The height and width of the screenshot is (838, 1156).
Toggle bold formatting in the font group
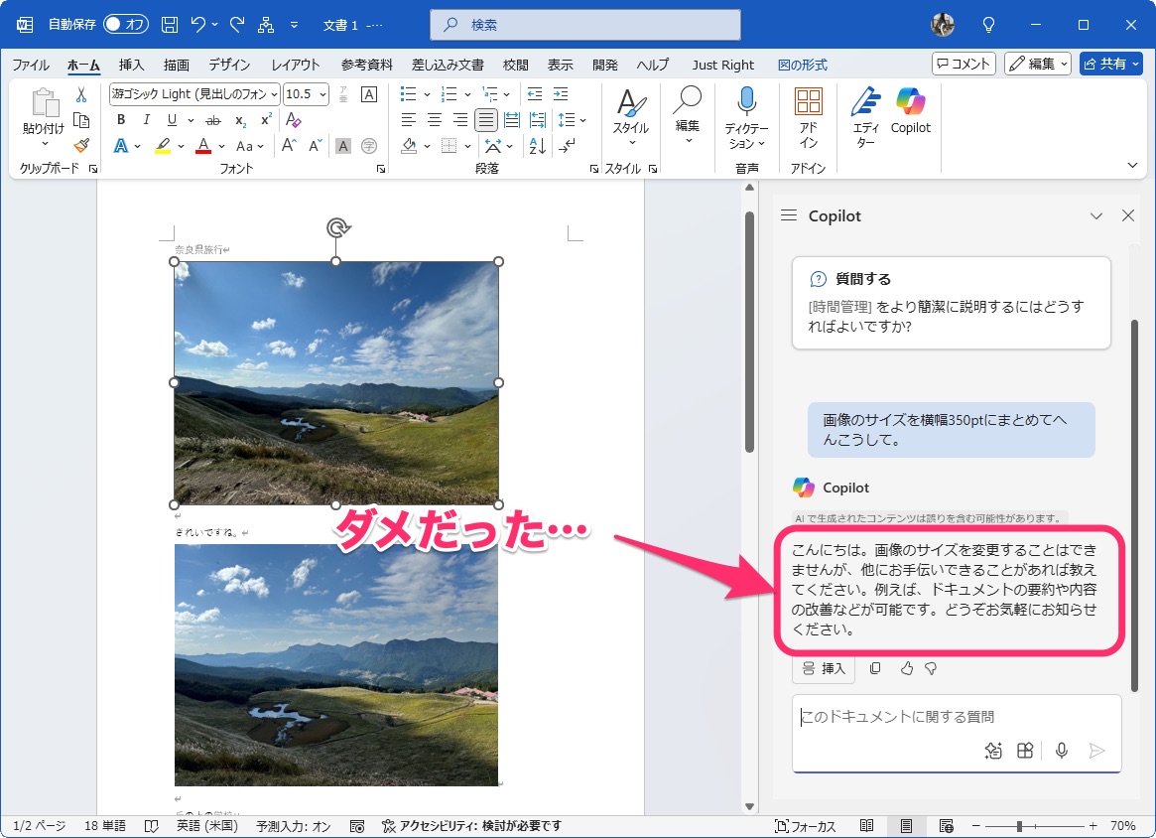(x=120, y=119)
